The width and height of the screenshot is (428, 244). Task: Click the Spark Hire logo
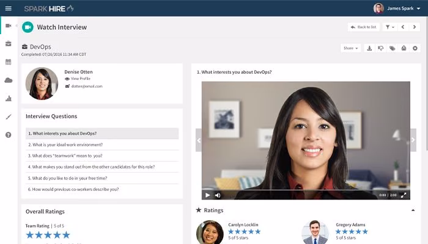pos(49,9)
